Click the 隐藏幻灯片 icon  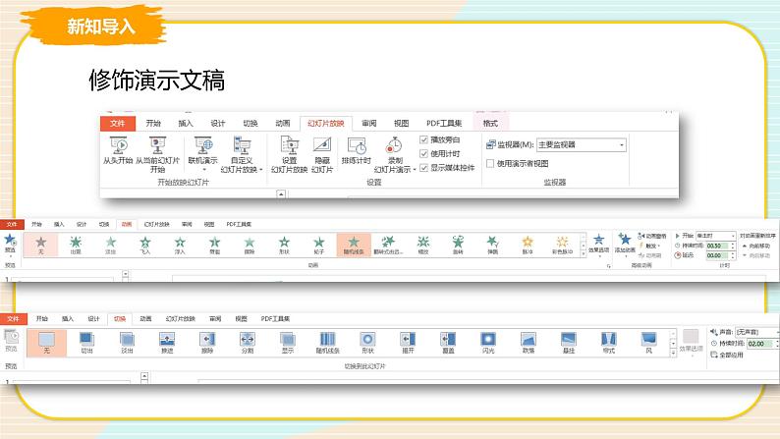pyautogui.click(x=322, y=145)
